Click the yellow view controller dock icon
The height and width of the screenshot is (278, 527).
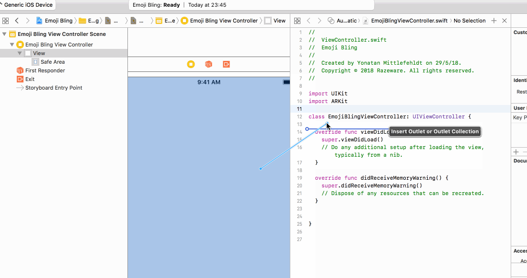191,64
